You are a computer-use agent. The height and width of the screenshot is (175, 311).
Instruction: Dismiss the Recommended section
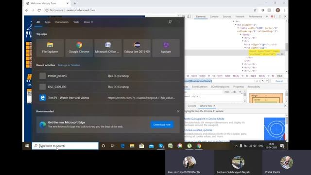click(178, 111)
